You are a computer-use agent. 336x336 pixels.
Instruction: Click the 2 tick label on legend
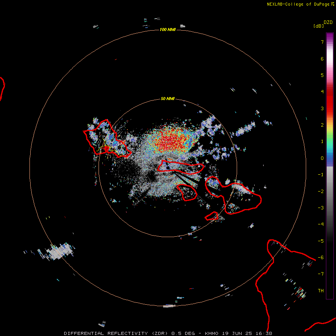322,125
